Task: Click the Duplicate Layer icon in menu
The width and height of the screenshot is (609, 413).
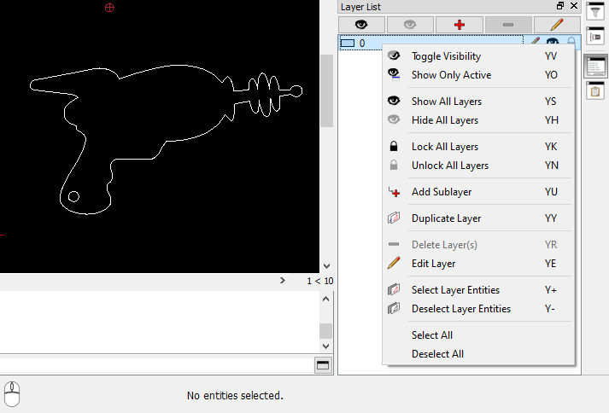Action: coord(394,218)
